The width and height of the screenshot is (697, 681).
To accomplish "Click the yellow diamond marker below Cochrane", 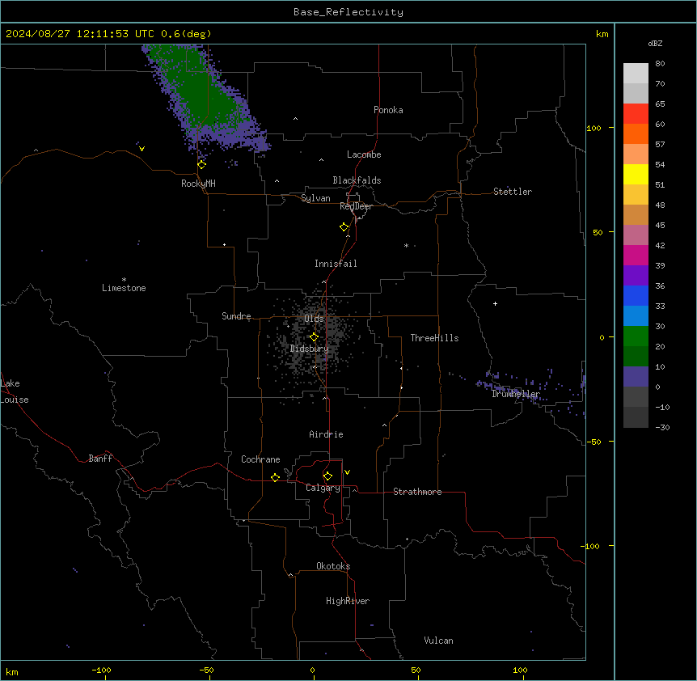I will pos(275,477).
